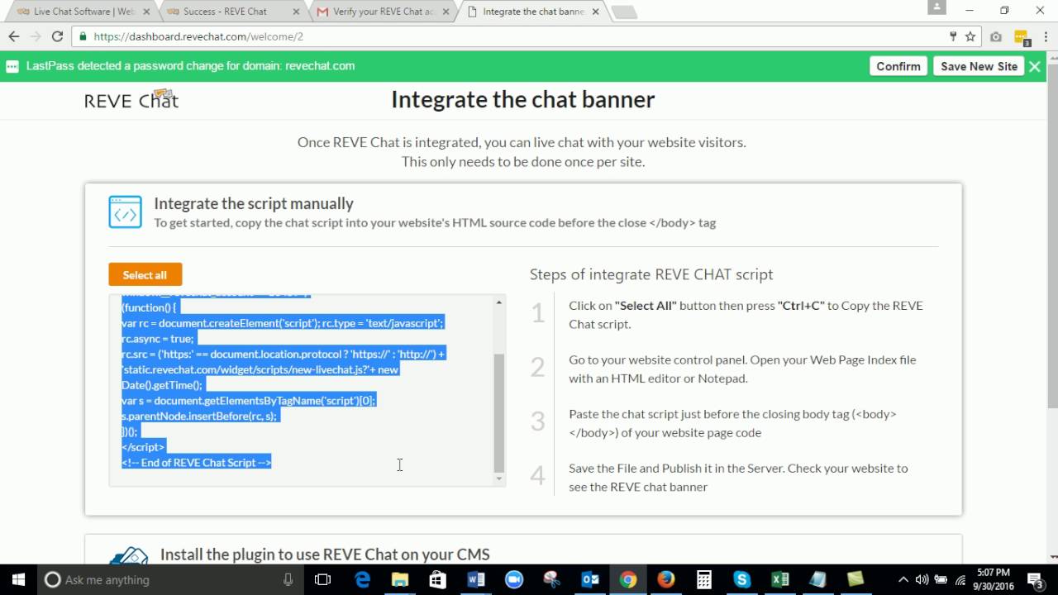Dismiss the LastPass notification bar

coord(1035,66)
